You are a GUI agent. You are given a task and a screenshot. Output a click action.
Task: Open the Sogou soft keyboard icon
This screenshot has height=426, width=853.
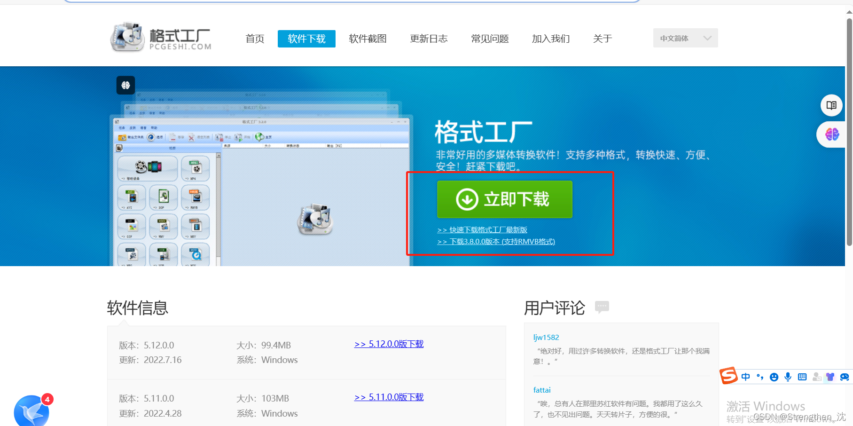point(802,377)
